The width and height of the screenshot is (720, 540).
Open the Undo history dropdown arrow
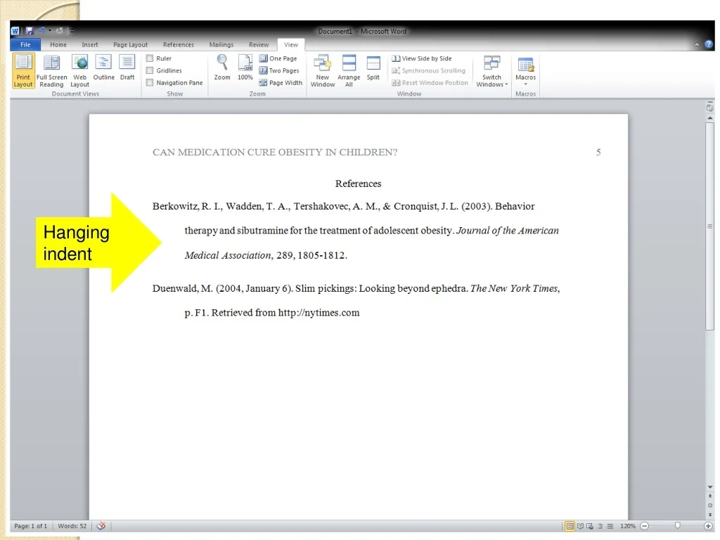coord(50,31)
